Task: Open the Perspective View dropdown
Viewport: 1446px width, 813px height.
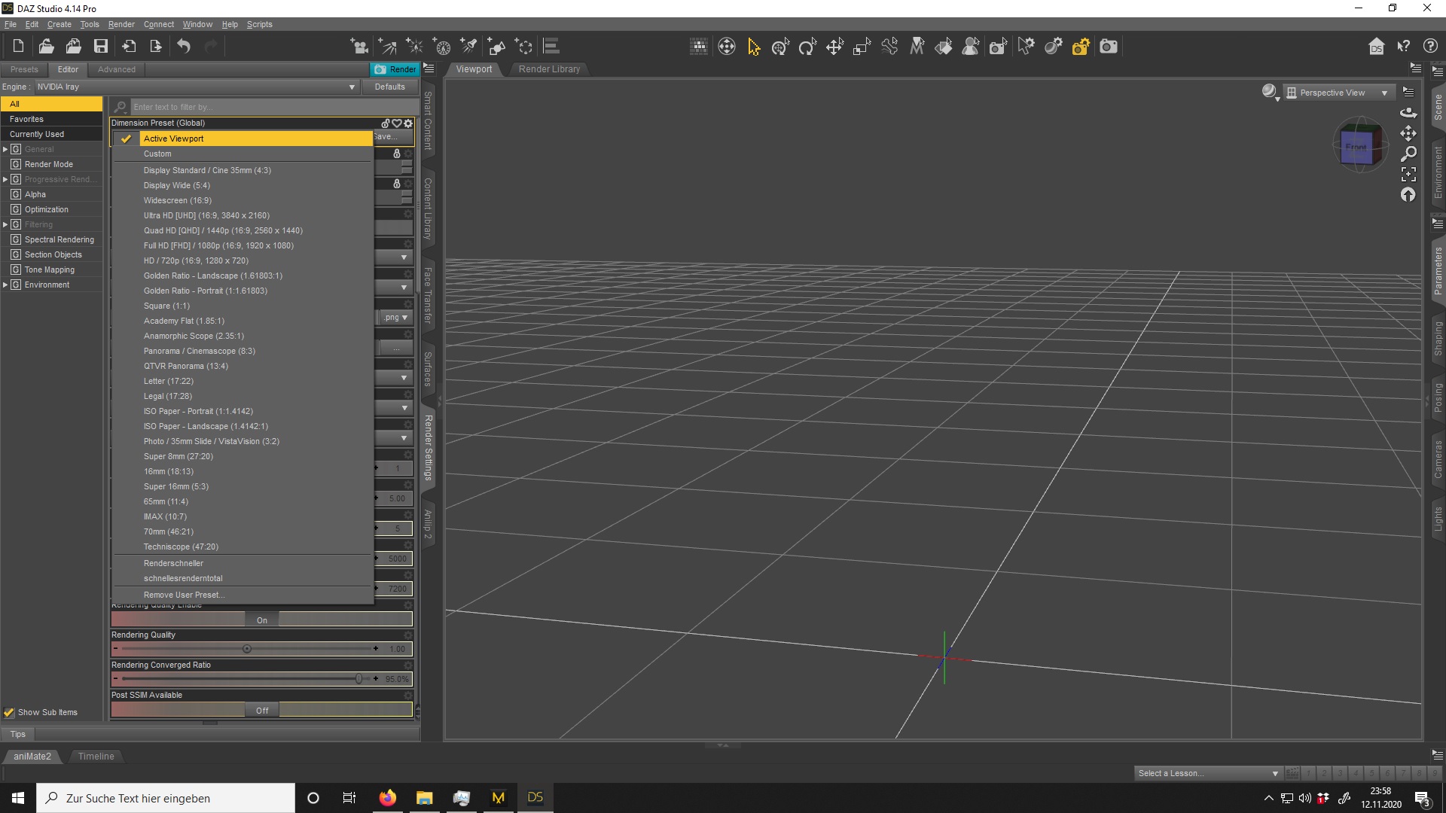Action: pos(1338,93)
